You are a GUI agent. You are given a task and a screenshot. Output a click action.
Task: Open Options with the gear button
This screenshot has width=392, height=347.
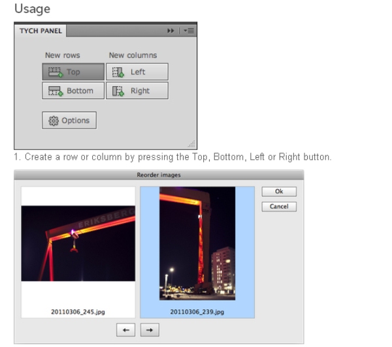pyautogui.click(x=69, y=120)
